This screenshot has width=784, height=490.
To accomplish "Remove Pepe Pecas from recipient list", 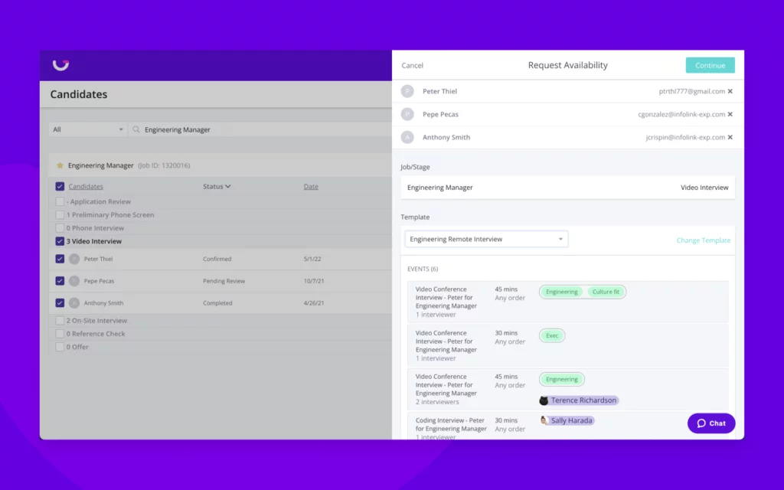I will (x=730, y=114).
